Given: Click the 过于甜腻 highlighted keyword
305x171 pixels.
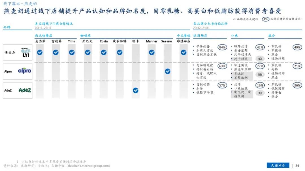Looking at the screenshot, I should tap(241, 59).
